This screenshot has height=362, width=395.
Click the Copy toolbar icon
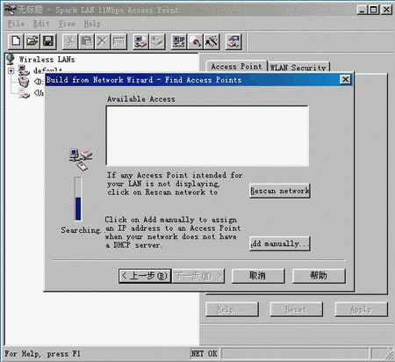(x=86, y=41)
